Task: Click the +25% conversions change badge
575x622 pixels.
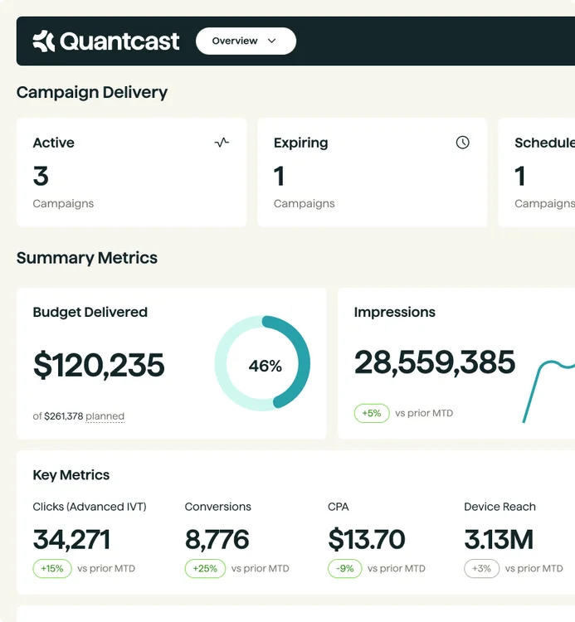Action: [x=204, y=569]
